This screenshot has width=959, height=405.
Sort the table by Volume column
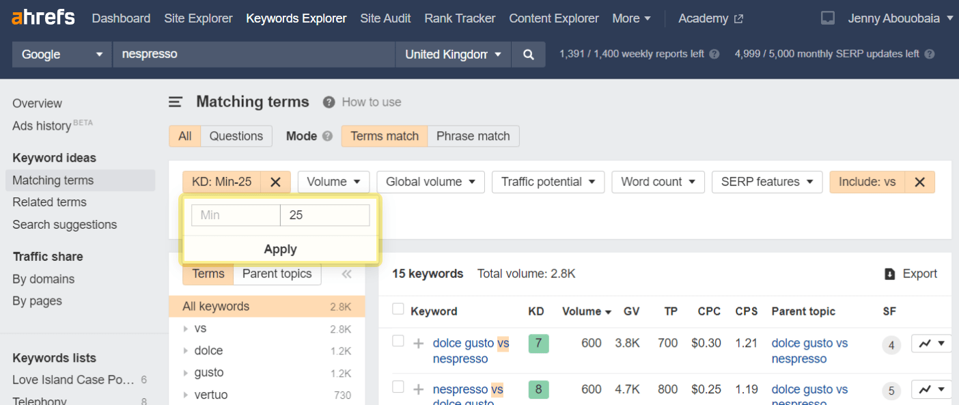[587, 311]
